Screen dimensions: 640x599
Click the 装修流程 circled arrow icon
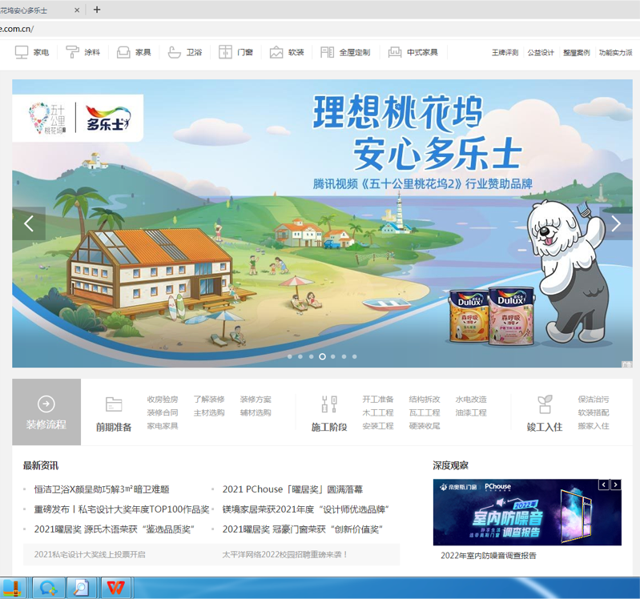pos(46,404)
